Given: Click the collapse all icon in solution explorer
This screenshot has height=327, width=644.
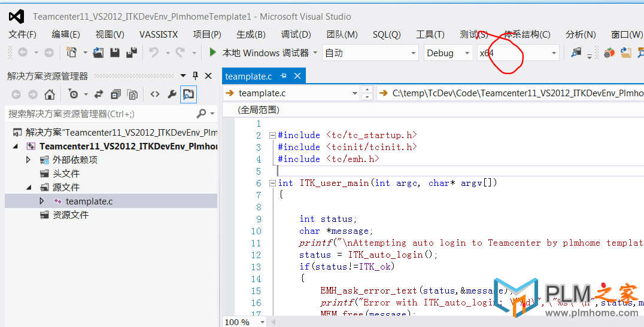Looking at the screenshot, I should [x=116, y=94].
